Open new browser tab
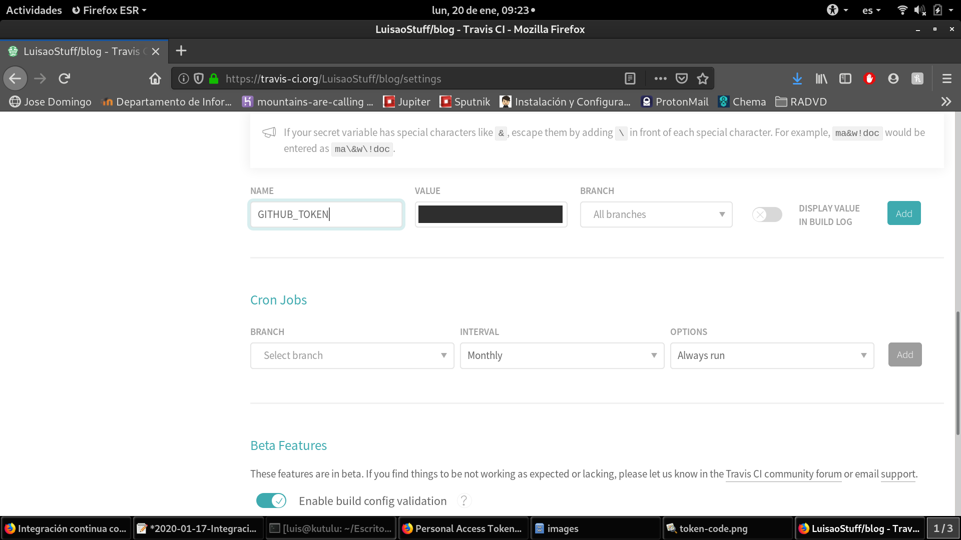The image size is (961, 540). [x=181, y=51]
